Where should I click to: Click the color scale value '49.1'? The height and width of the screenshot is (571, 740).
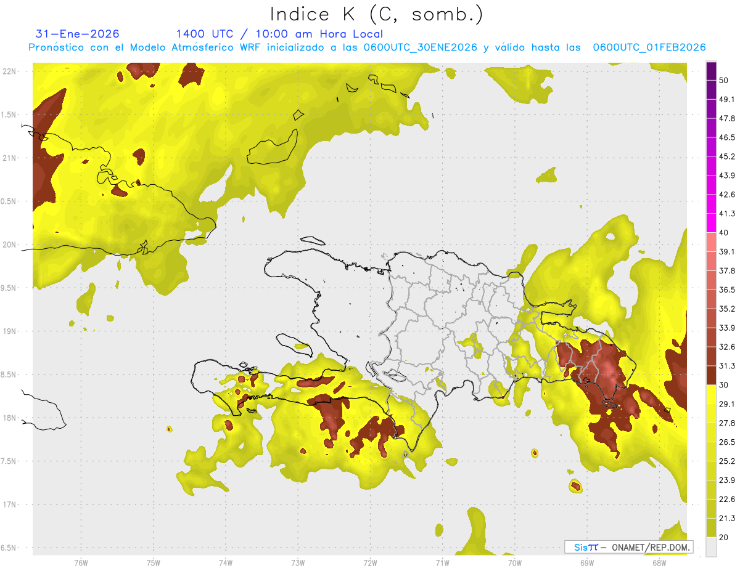coord(728,99)
